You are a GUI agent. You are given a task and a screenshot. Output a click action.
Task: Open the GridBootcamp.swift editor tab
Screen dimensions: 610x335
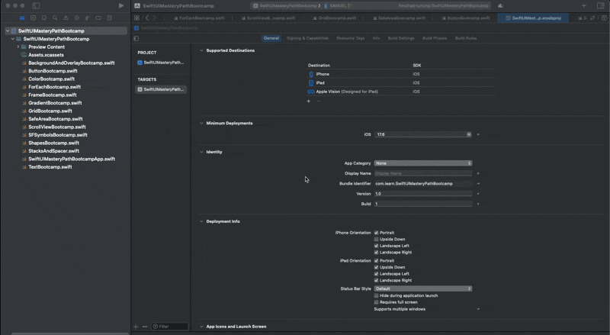[334, 18]
